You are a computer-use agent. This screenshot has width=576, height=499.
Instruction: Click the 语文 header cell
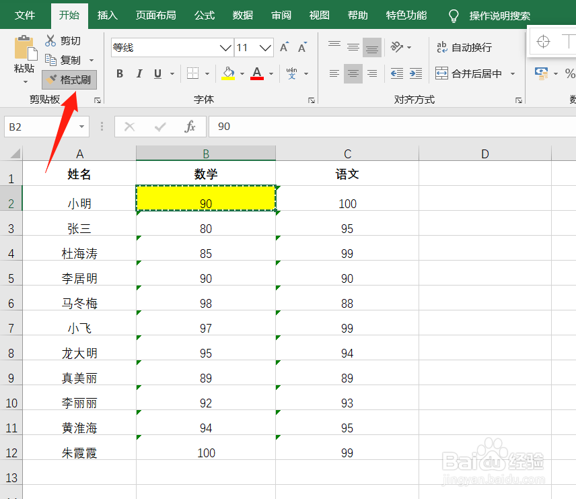pyautogui.click(x=347, y=174)
